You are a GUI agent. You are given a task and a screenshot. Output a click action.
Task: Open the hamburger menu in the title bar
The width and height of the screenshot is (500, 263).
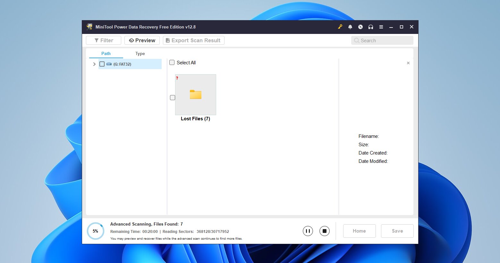click(381, 27)
